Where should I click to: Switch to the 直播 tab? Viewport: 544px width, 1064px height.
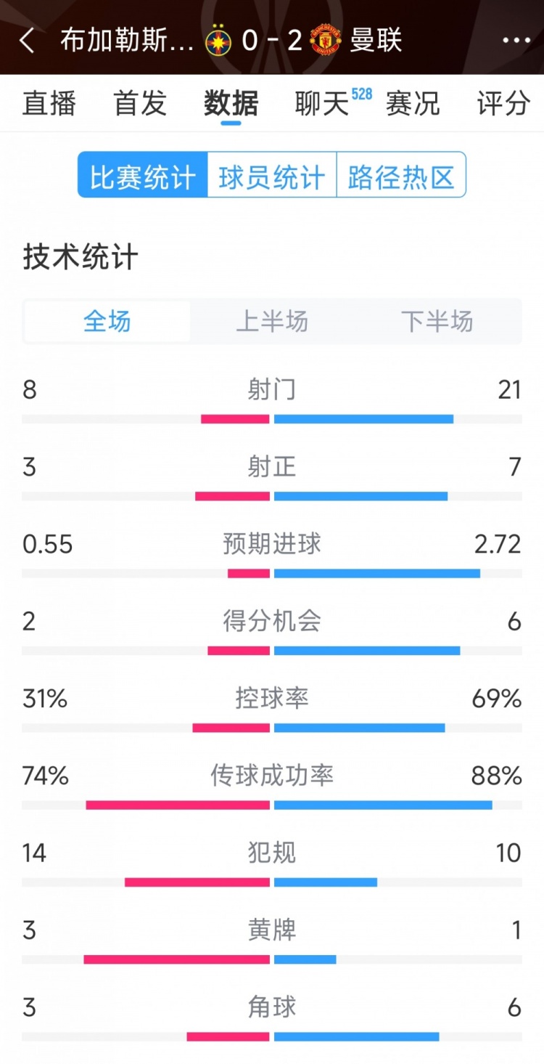tap(49, 103)
